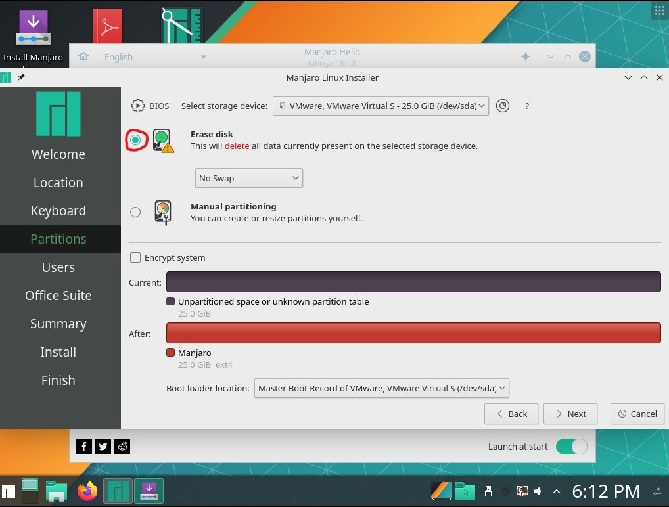This screenshot has height=507, width=669.
Task: Go to the Install step in sidebar
Action: pos(58,352)
